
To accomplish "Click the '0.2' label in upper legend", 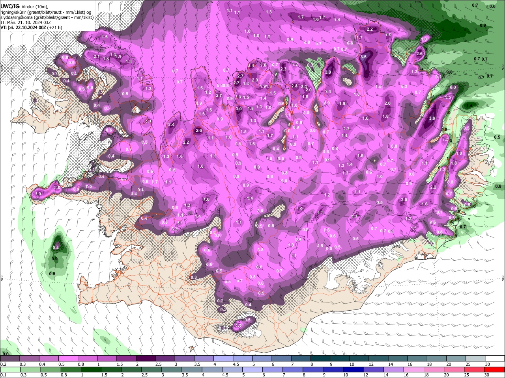I will point(3,364).
